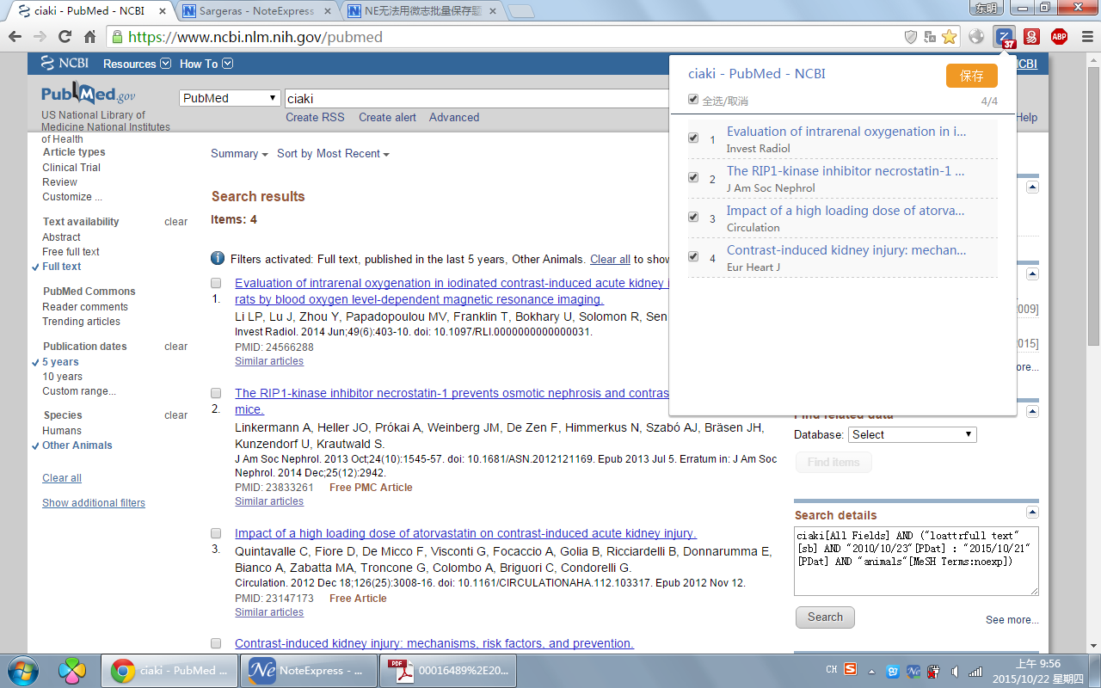Image resolution: width=1101 pixels, height=688 pixels.
Task: Reload the page with the refresh icon
Action: pyautogui.click(x=65, y=37)
